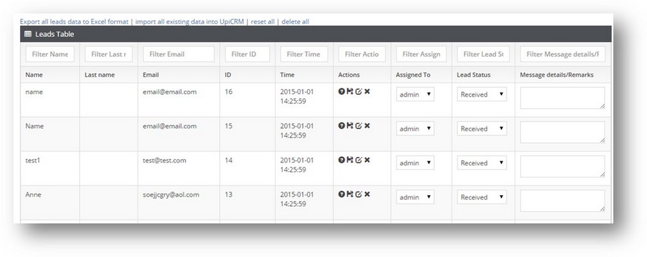Click email soejjcgry@aol.com cell
The width and height of the screenshot is (647, 257).
point(171,195)
